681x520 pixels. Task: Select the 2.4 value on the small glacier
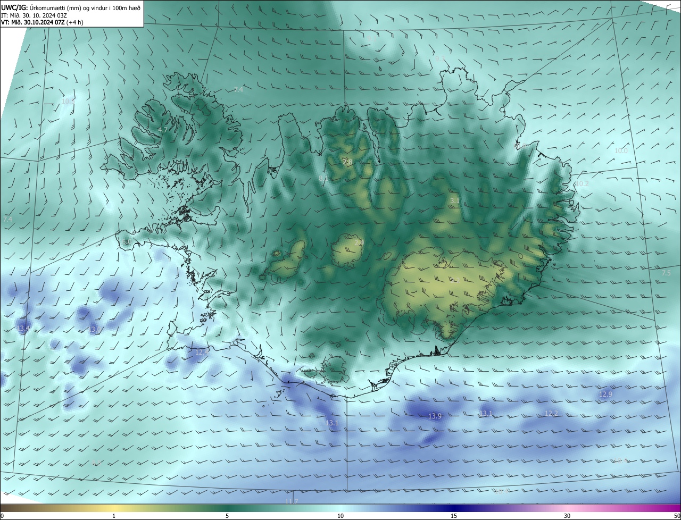(x=359, y=242)
